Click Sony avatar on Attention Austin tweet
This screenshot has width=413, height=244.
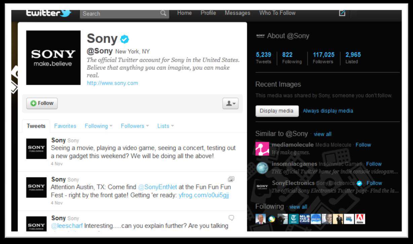click(36, 187)
